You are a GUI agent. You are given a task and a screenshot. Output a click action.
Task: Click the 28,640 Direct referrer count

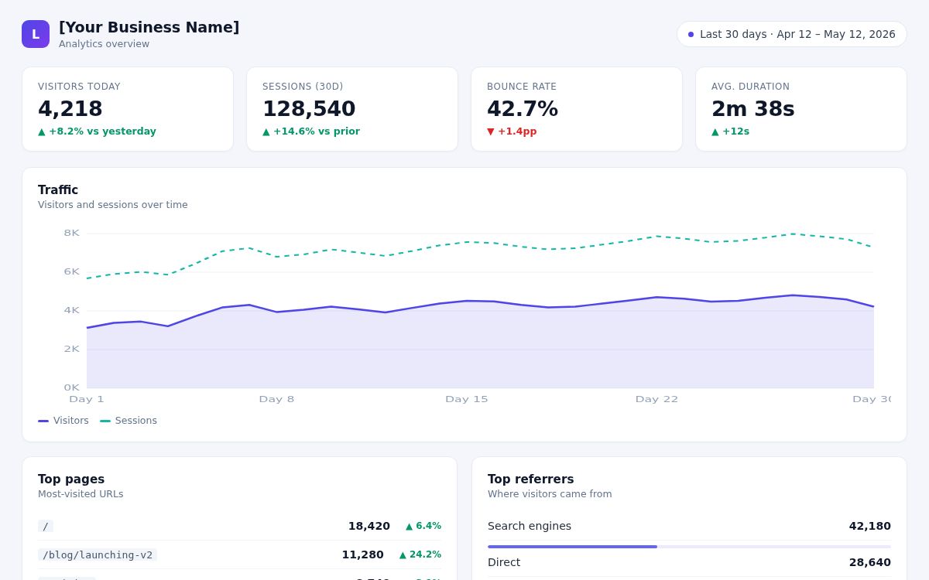(x=870, y=562)
